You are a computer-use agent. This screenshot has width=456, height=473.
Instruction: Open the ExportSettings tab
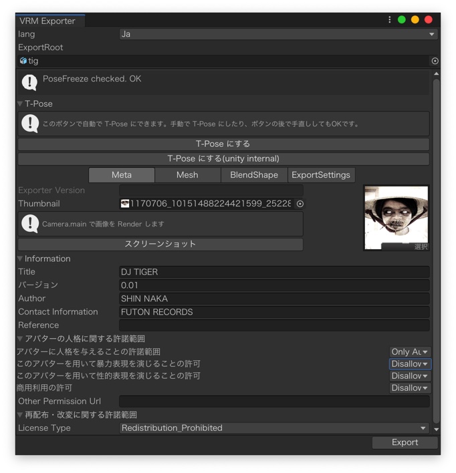click(x=321, y=175)
